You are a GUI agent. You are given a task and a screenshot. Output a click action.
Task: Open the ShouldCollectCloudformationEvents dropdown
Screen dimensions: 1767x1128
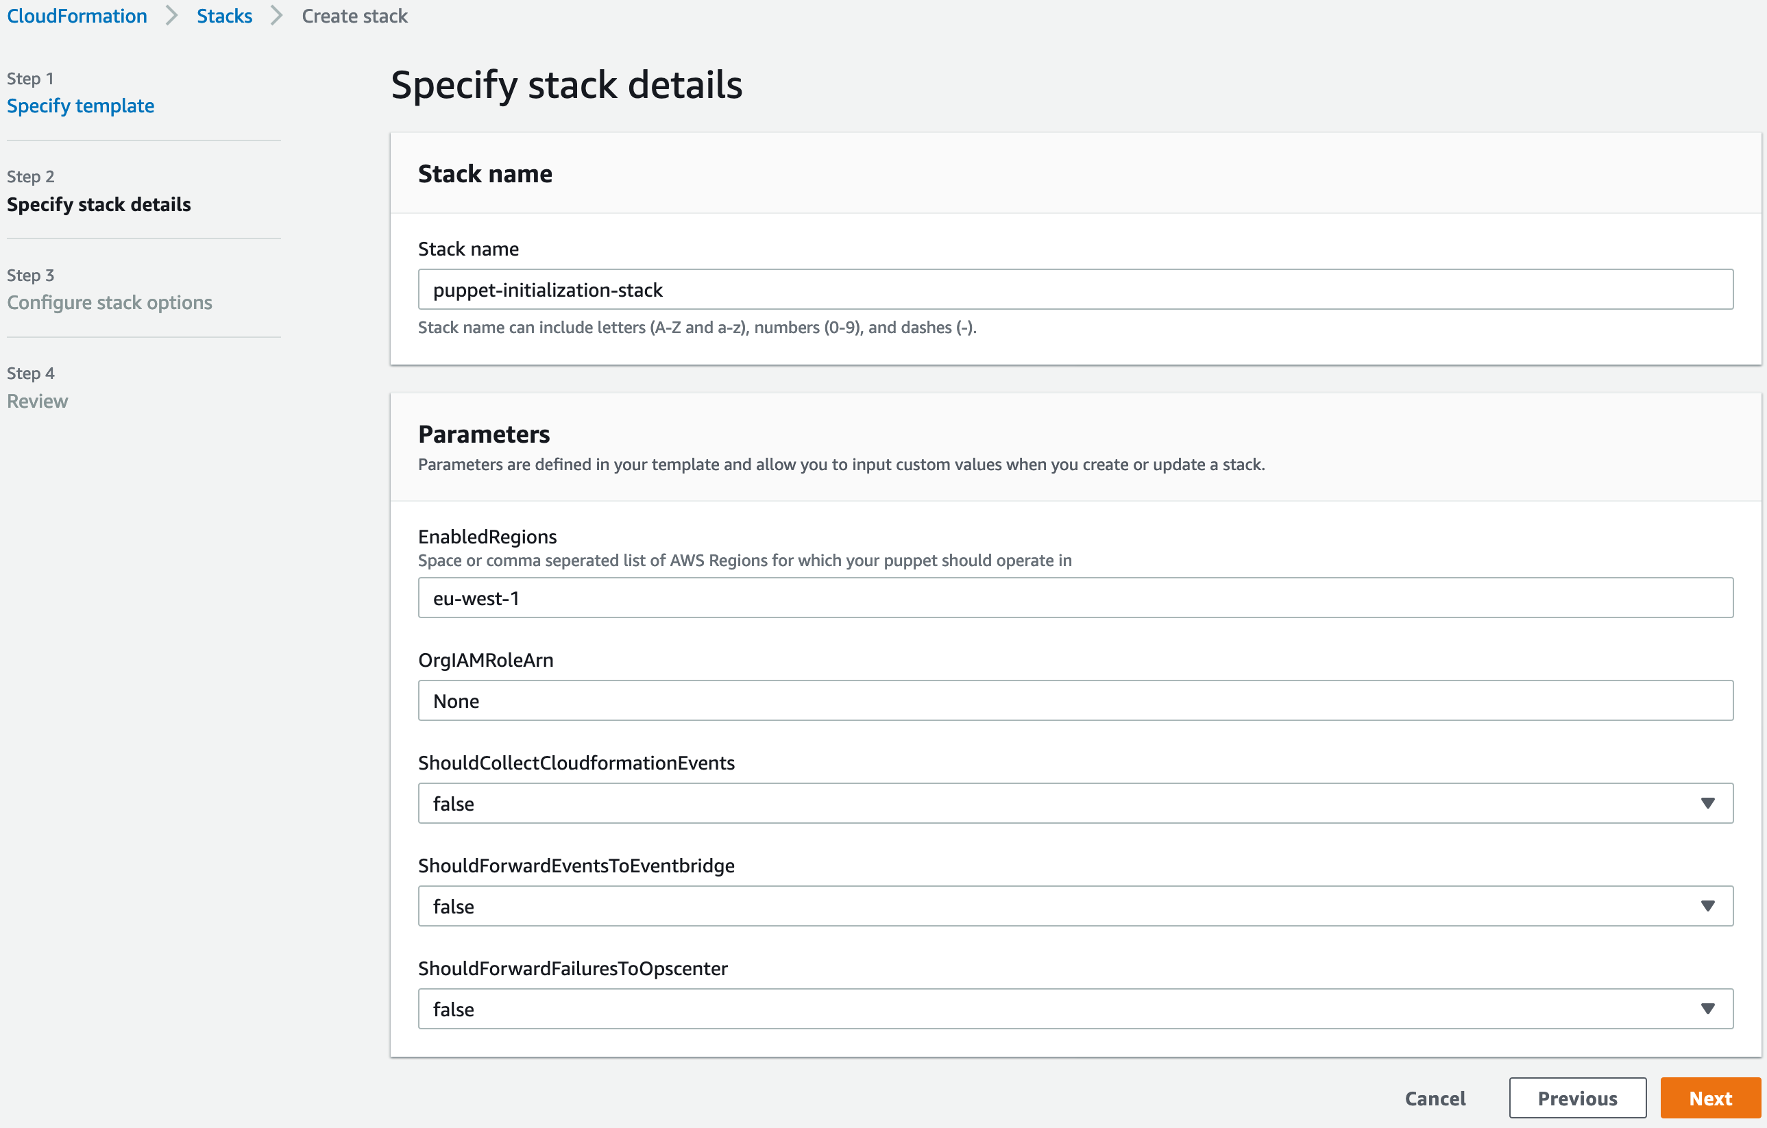(1075, 803)
